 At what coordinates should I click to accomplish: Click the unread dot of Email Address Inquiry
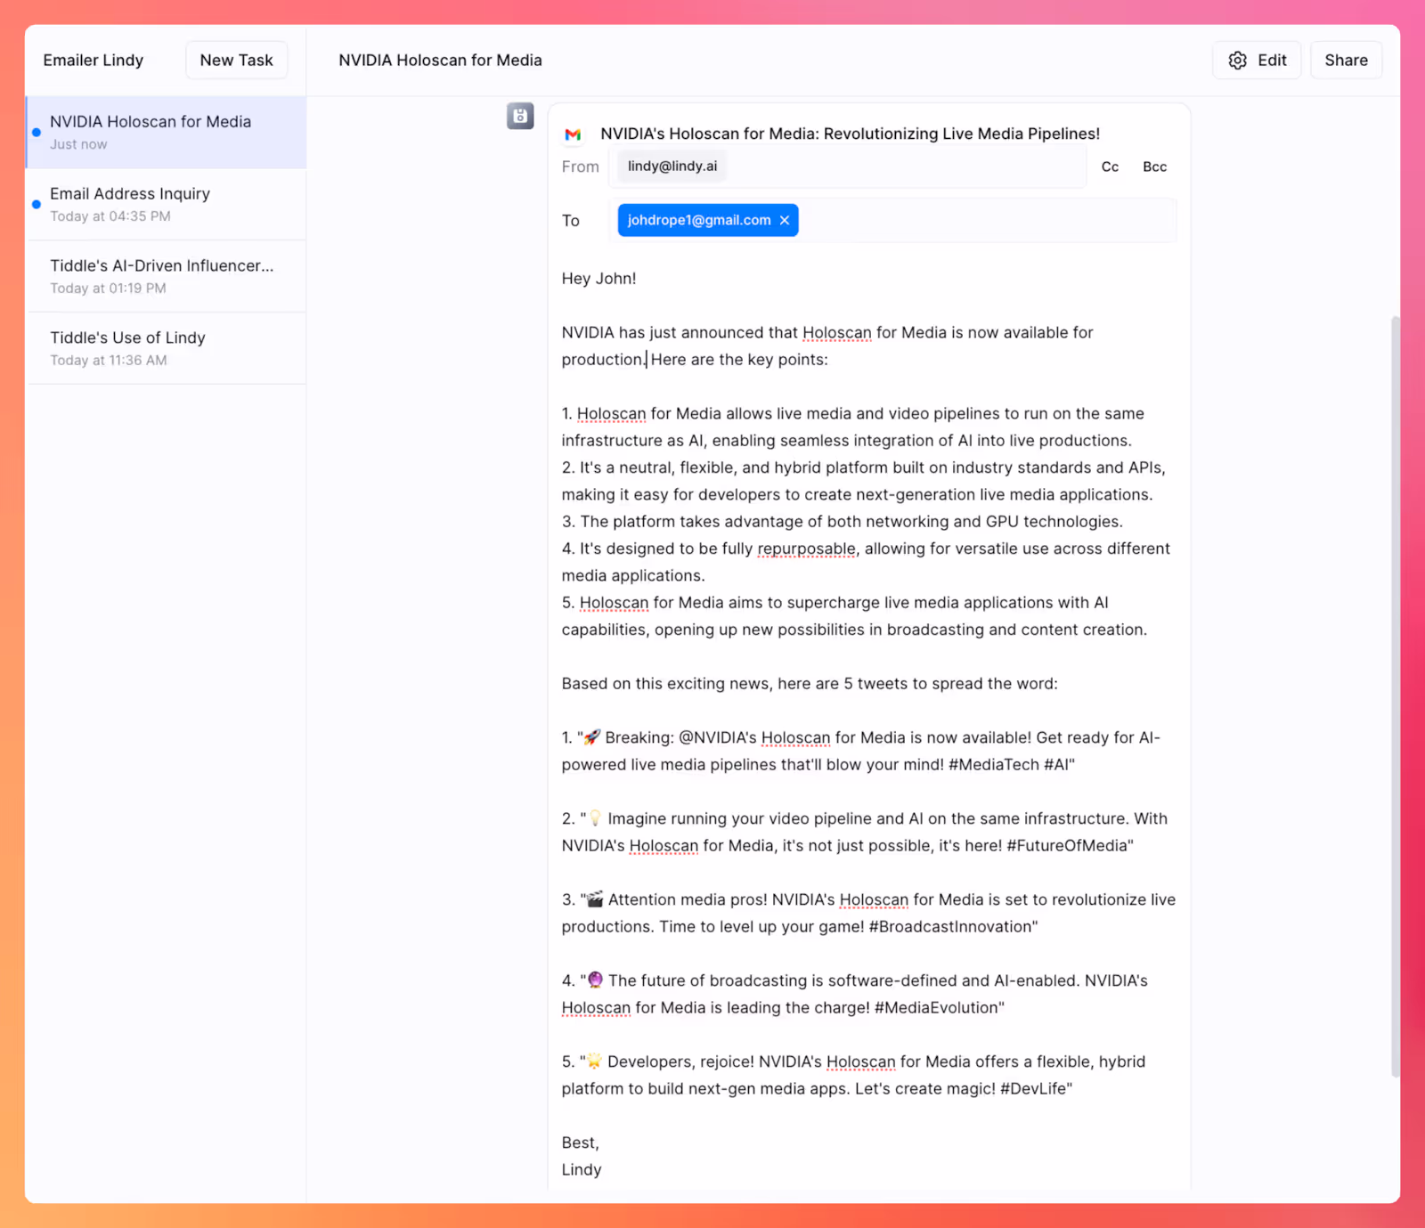click(37, 204)
